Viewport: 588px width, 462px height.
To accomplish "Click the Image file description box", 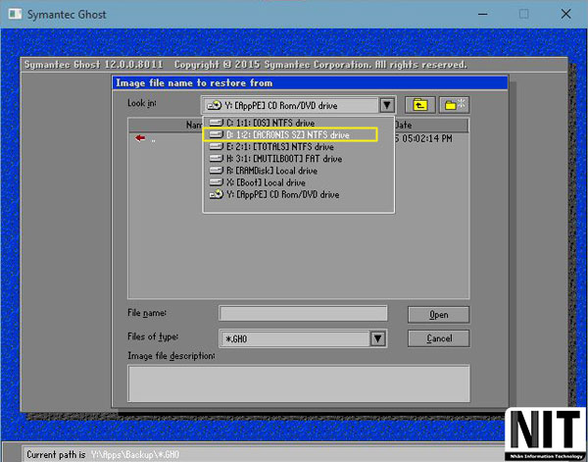I will [x=299, y=384].
